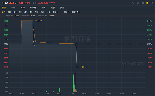Select the 周K weekly chart
Viewport: 155px width, 96px height.
20,12
